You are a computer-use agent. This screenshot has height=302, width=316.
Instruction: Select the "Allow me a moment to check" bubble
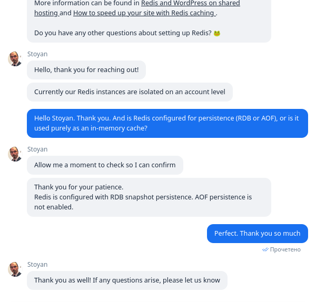105,165
